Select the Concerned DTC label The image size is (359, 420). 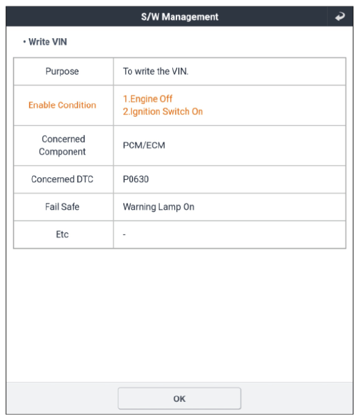[x=62, y=179]
